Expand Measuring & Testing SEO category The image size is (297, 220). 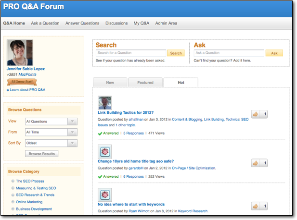point(13,188)
